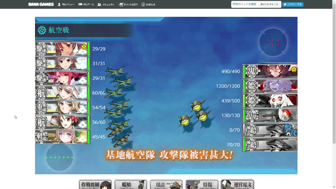Click the 作戦要綱 How to Play button
Viewport: 336px width, 189px height.
point(95,184)
